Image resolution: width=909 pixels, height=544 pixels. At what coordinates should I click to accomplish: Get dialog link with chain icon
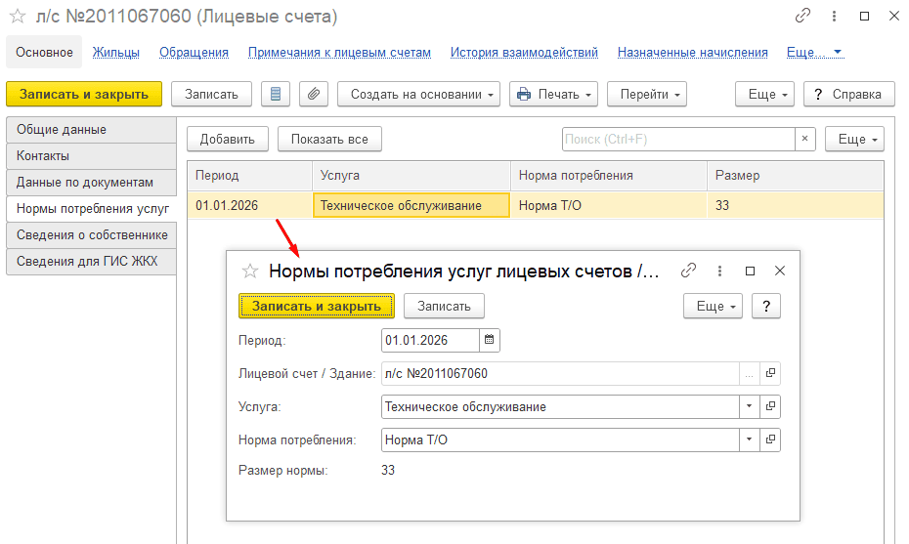(x=688, y=271)
